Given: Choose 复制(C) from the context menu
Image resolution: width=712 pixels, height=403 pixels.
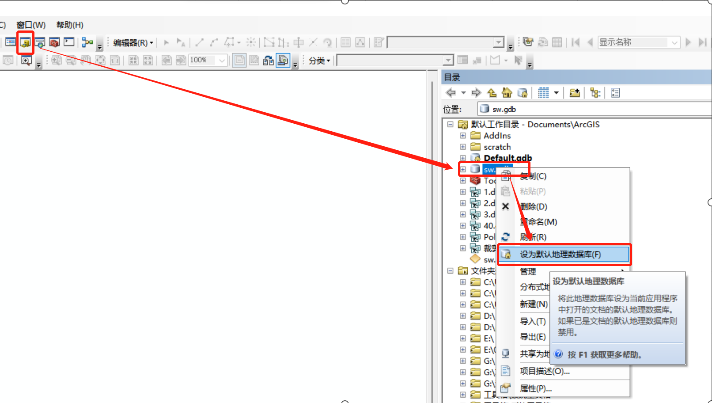Looking at the screenshot, I should coord(564,176).
